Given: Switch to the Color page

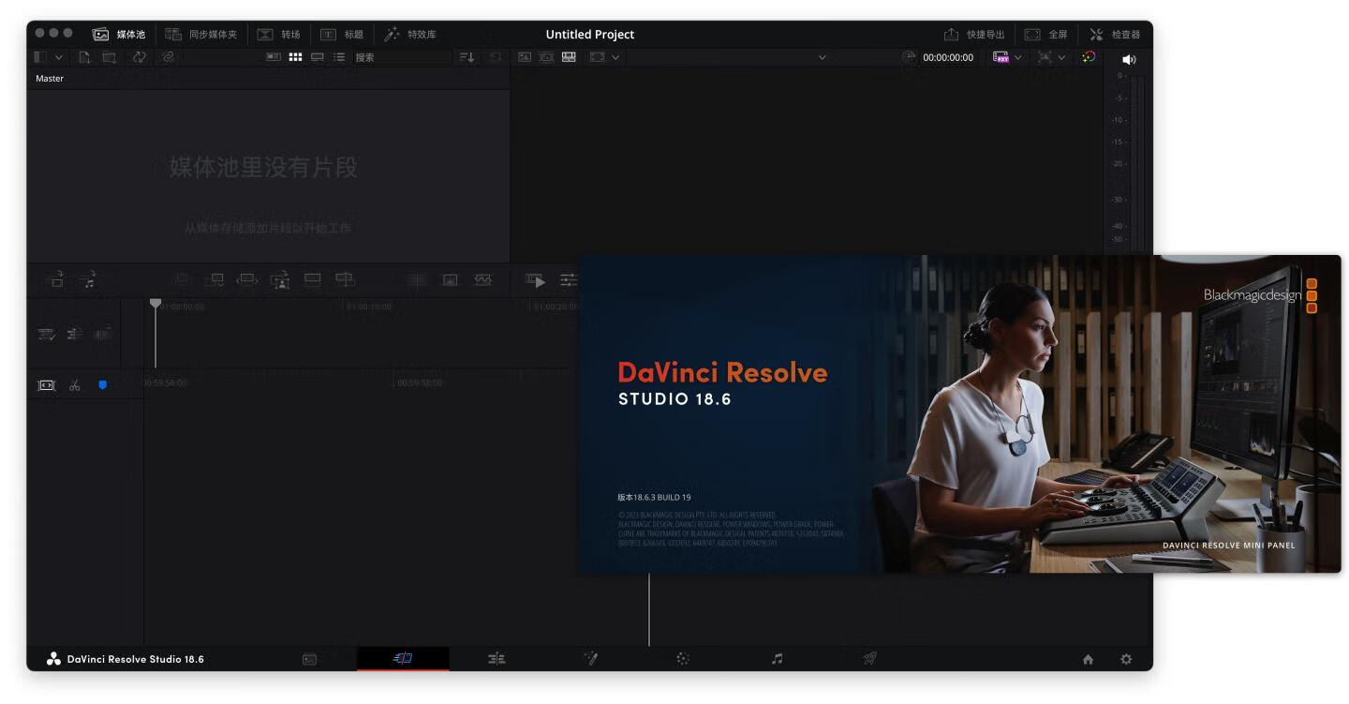Looking at the screenshot, I should point(683,659).
